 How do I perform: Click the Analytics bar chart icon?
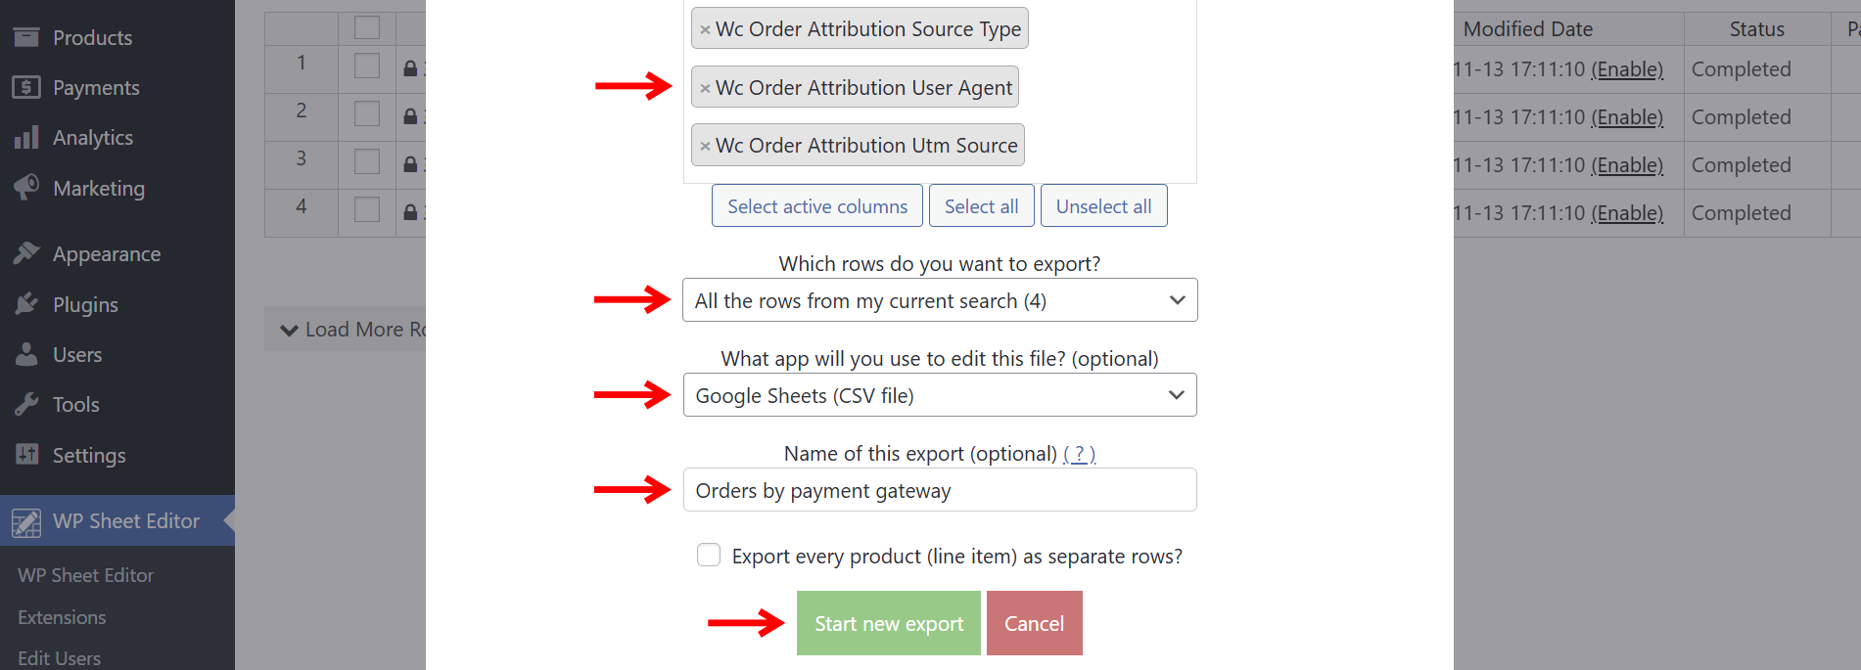click(x=26, y=137)
